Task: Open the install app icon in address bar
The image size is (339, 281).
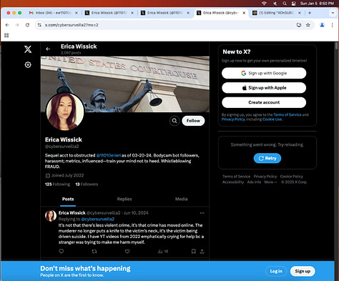Action: tap(299, 25)
